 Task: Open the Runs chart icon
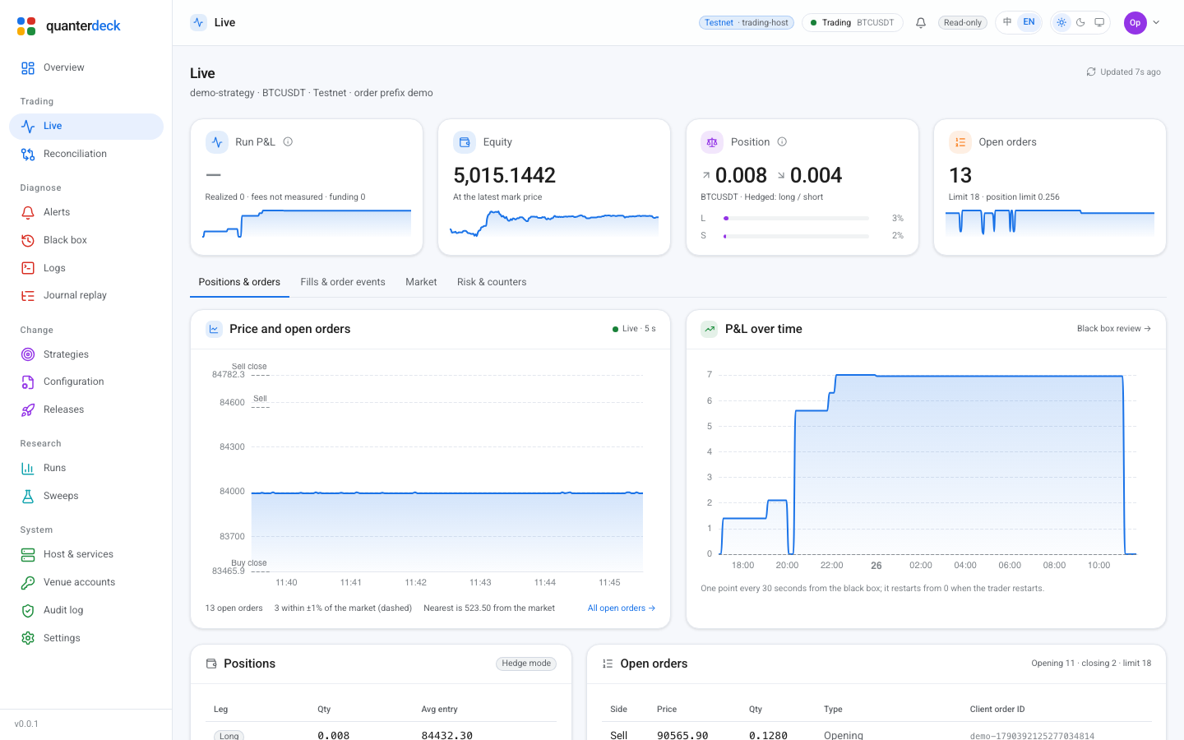coord(28,468)
